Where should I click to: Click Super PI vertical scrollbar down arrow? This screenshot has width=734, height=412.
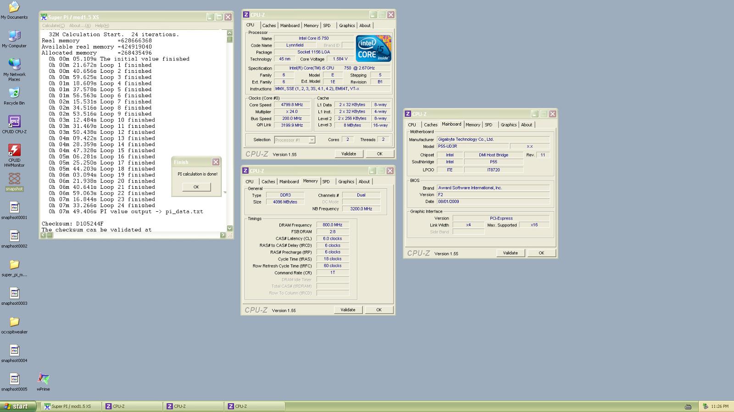click(x=229, y=228)
